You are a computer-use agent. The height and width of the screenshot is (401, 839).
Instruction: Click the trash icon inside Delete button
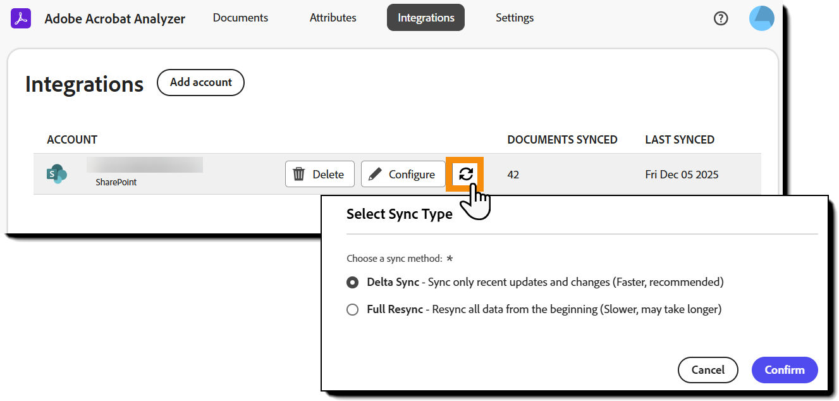click(x=298, y=173)
